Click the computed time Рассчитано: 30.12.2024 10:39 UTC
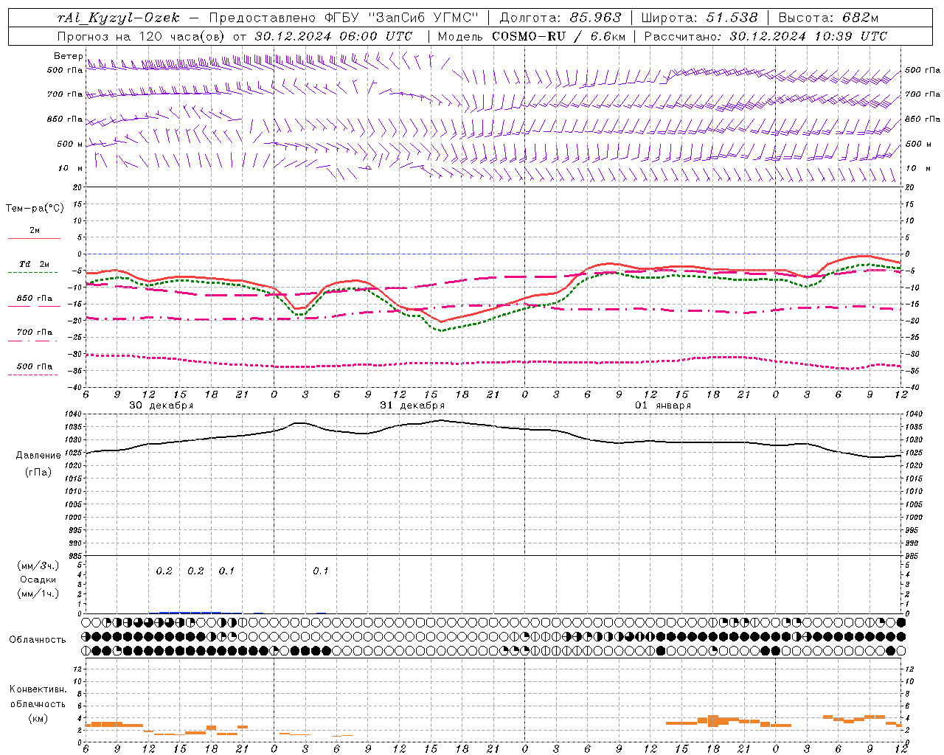The image size is (944, 755). point(766,36)
